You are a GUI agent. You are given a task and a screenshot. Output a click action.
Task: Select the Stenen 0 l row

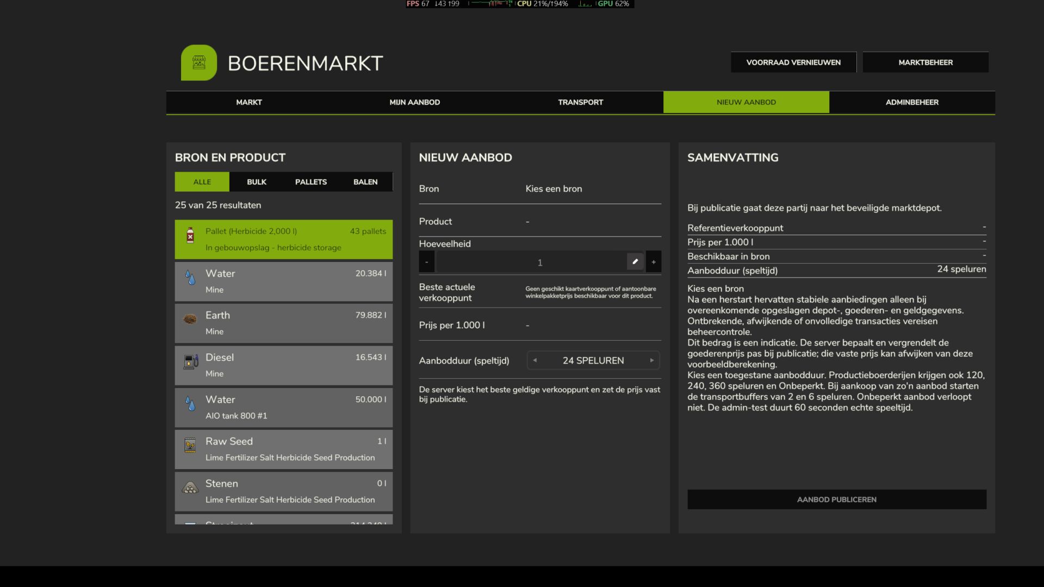[284, 491]
